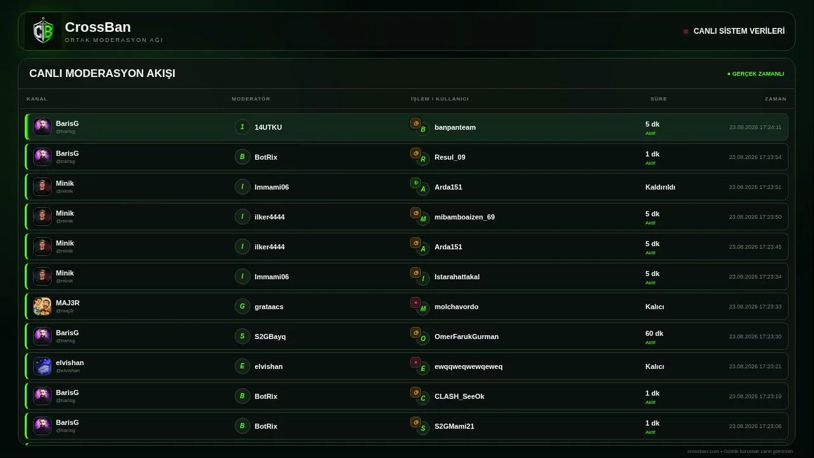Click the Kaldırıldı status on the Arda151 row
Image resolution: width=814 pixels, height=458 pixels.
point(660,187)
